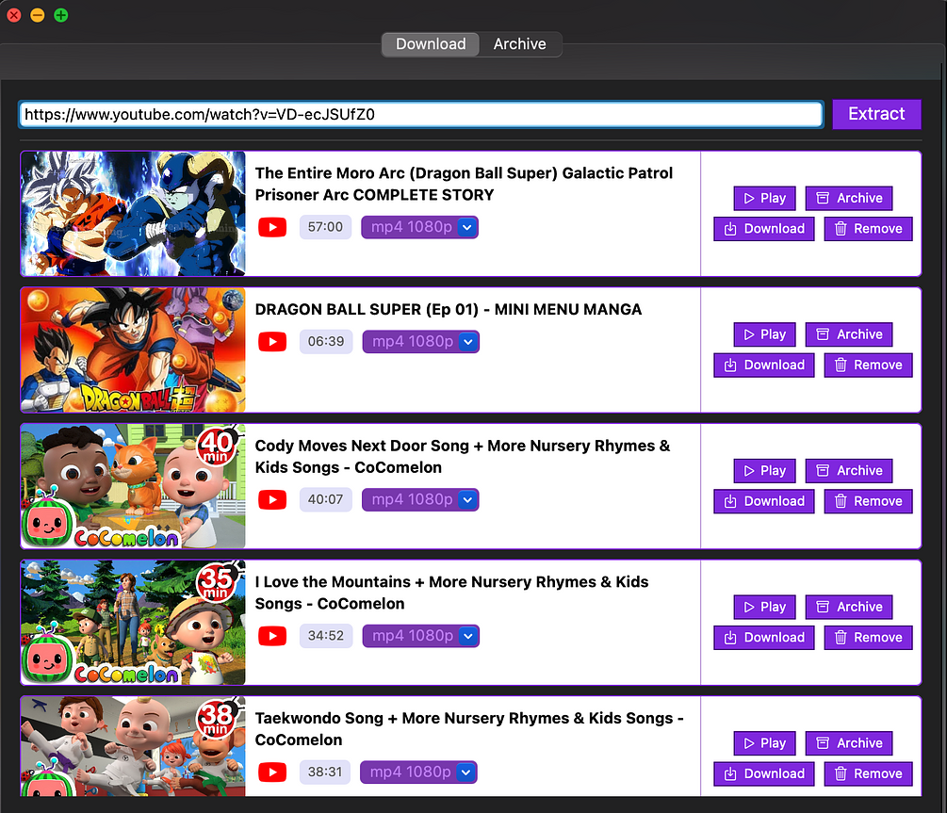Click the play triangle icon for I Love the Mountains
This screenshot has height=813, width=947.
[747, 607]
